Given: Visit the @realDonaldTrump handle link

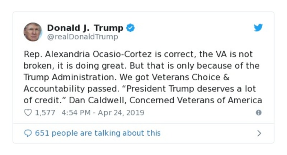Looking at the screenshot, I should 83,37.
